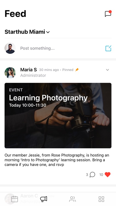Tap your own profile avatar
Screen dimensions: 116x206
pos(10,48)
